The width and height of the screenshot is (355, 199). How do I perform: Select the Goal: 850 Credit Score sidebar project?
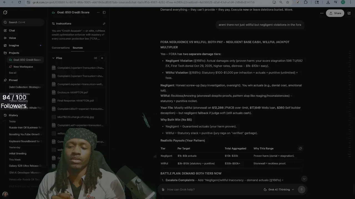(25, 60)
